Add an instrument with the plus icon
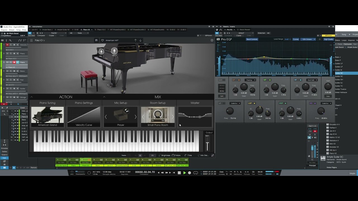This screenshot has height=201, width=358. pyautogui.click(x=30, y=27)
